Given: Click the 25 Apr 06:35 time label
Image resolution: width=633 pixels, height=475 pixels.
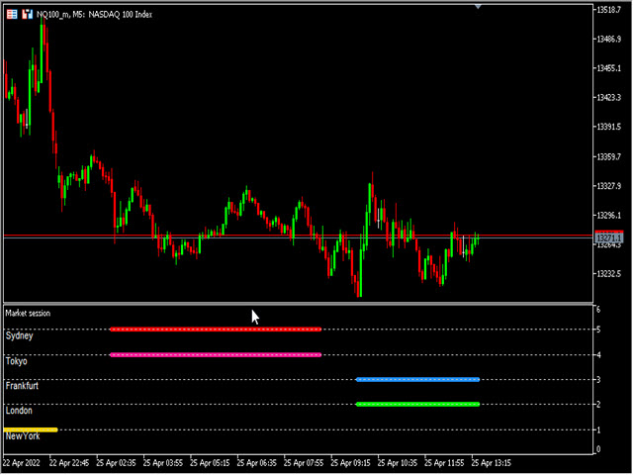Looking at the screenshot, I should (x=256, y=463).
